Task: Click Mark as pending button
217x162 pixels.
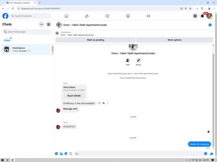Action: coord(95,40)
